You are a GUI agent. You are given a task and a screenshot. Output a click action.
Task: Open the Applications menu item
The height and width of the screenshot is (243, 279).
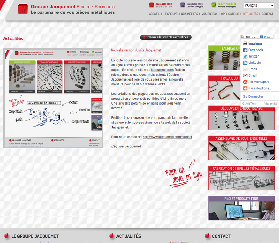point(230,14)
